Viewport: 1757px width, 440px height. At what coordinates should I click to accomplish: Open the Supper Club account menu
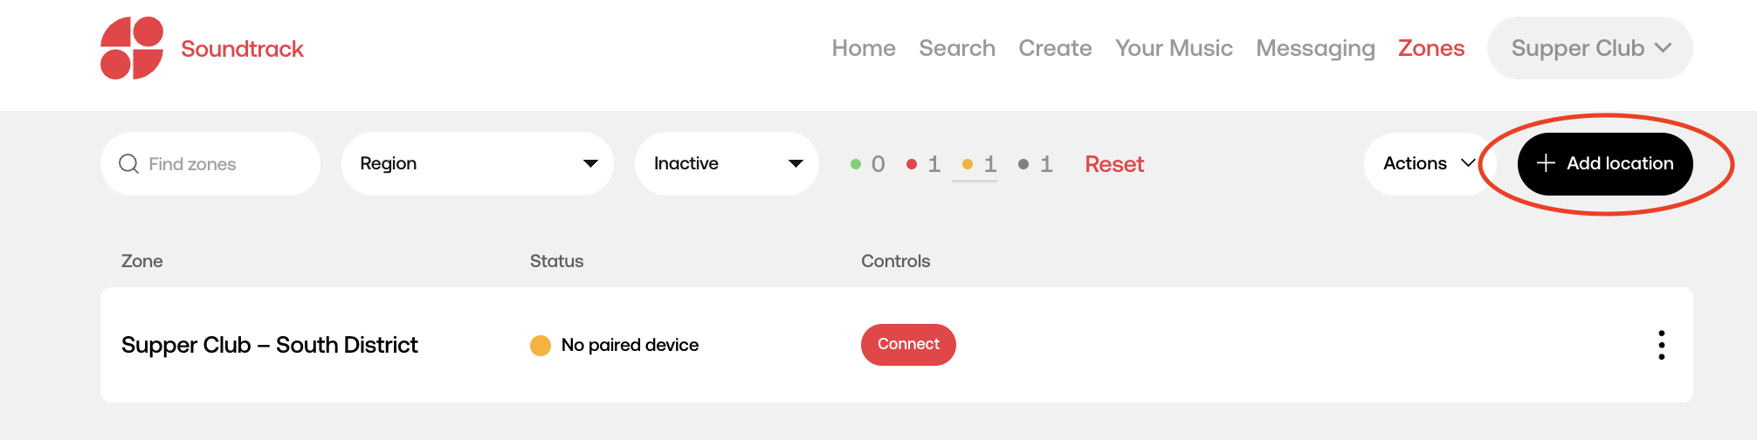coord(1589,48)
